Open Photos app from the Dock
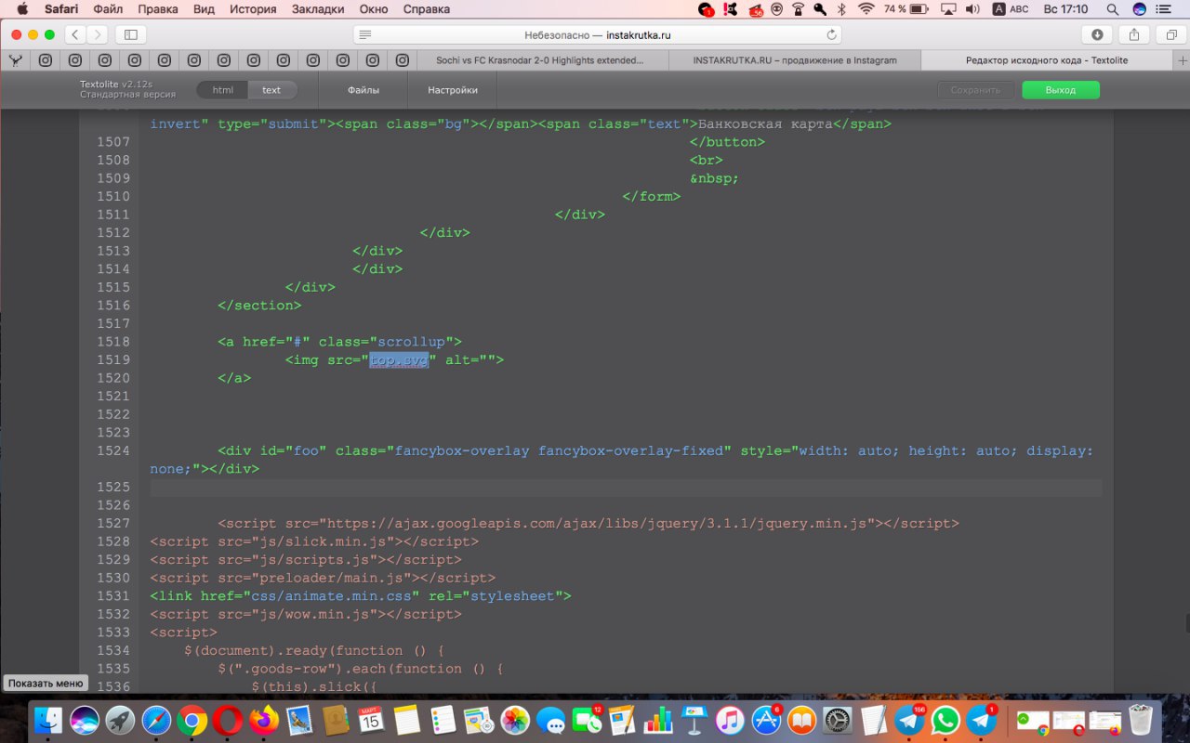The width and height of the screenshot is (1190, 743). click(x=515, y=720)
